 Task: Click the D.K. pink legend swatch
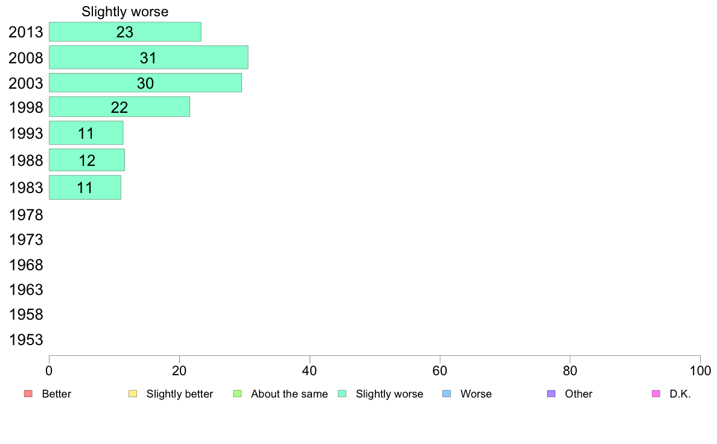pyautogui.click(x=656, y=394)
